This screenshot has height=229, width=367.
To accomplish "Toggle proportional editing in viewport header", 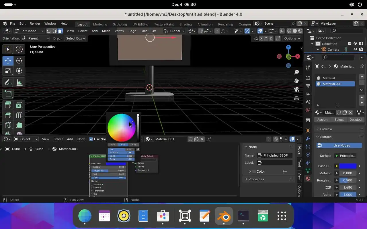I will [x=217, y=31].
